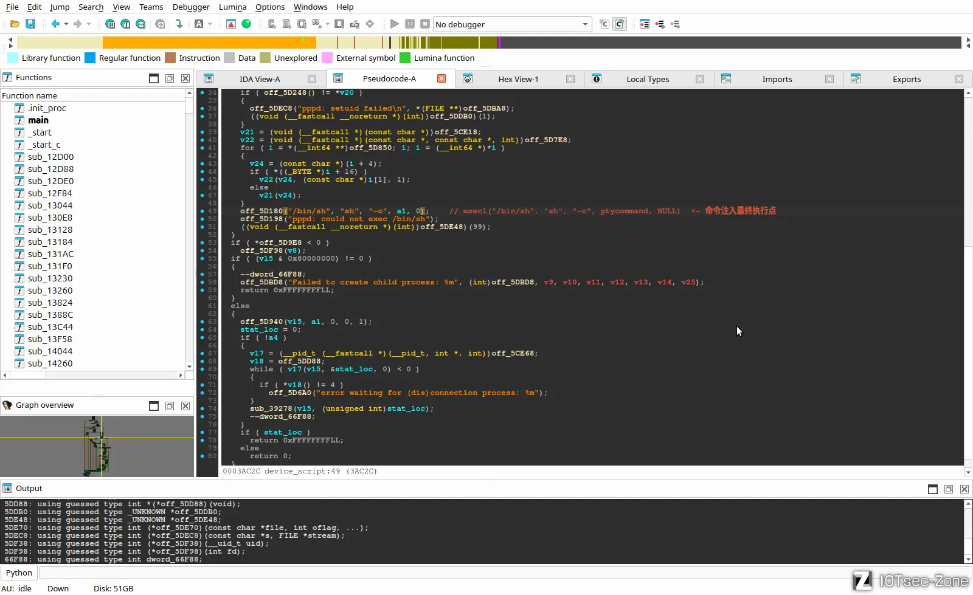Click the gray diamond toolbar icon
The width and height of the screenshot is (973, 595).
(370, 24)
